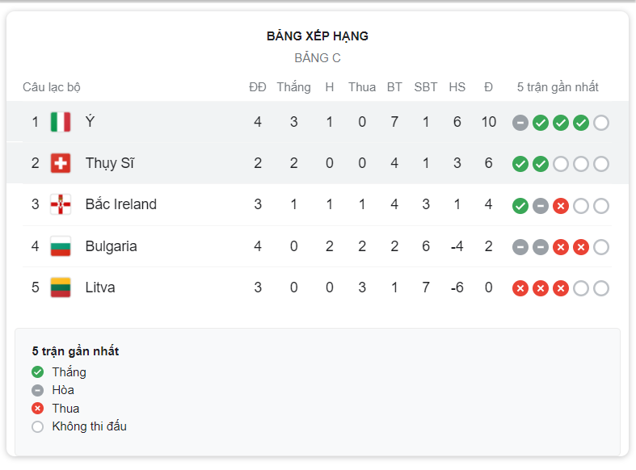Click Litva's first red loss icon
The image size is (636, 470).
[520, 288]
